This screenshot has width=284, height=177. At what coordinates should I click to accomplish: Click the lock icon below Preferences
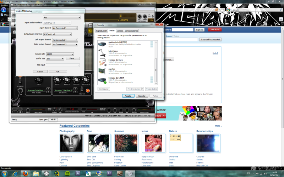click(20, 112)
